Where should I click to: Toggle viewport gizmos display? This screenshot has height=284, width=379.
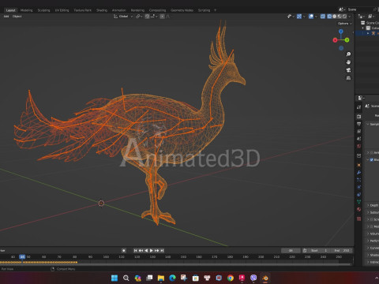click(x=299, y=17)
